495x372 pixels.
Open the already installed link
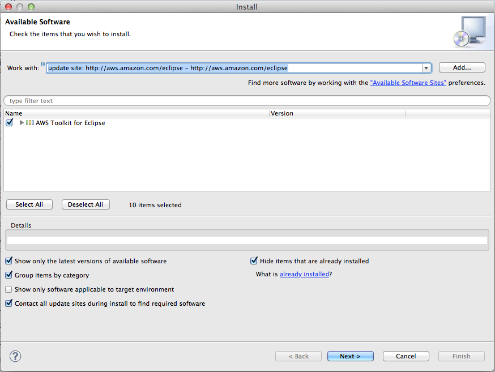(304, 274)
